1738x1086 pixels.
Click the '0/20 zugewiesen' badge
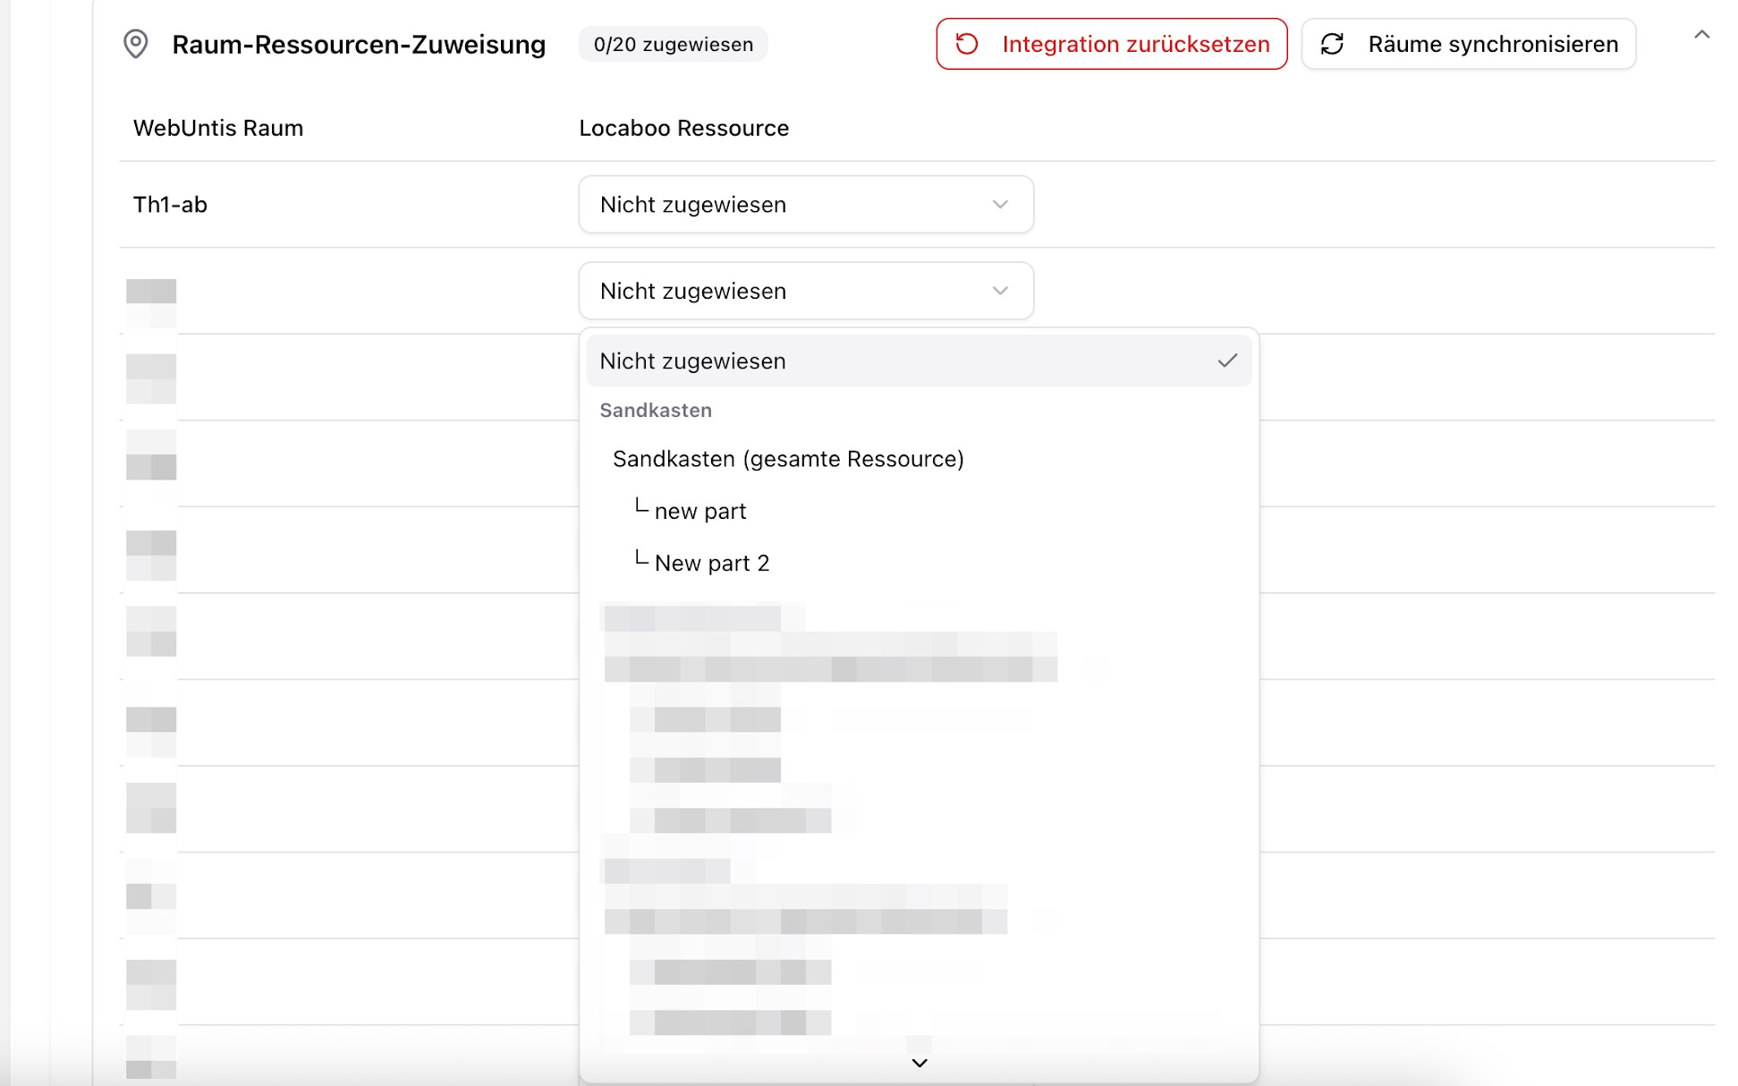[673, 44]
